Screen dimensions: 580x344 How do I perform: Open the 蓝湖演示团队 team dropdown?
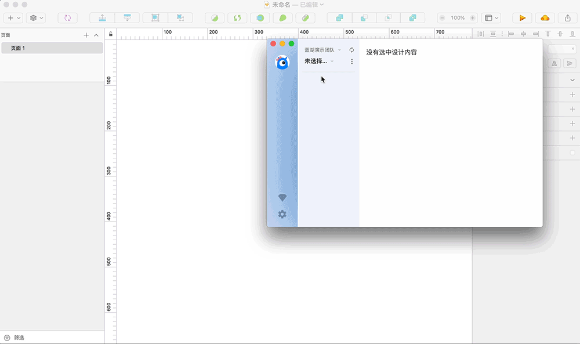[x=322, y=50]
